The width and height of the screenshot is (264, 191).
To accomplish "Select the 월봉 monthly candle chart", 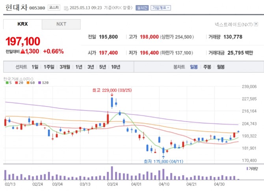I will point(221,67).
